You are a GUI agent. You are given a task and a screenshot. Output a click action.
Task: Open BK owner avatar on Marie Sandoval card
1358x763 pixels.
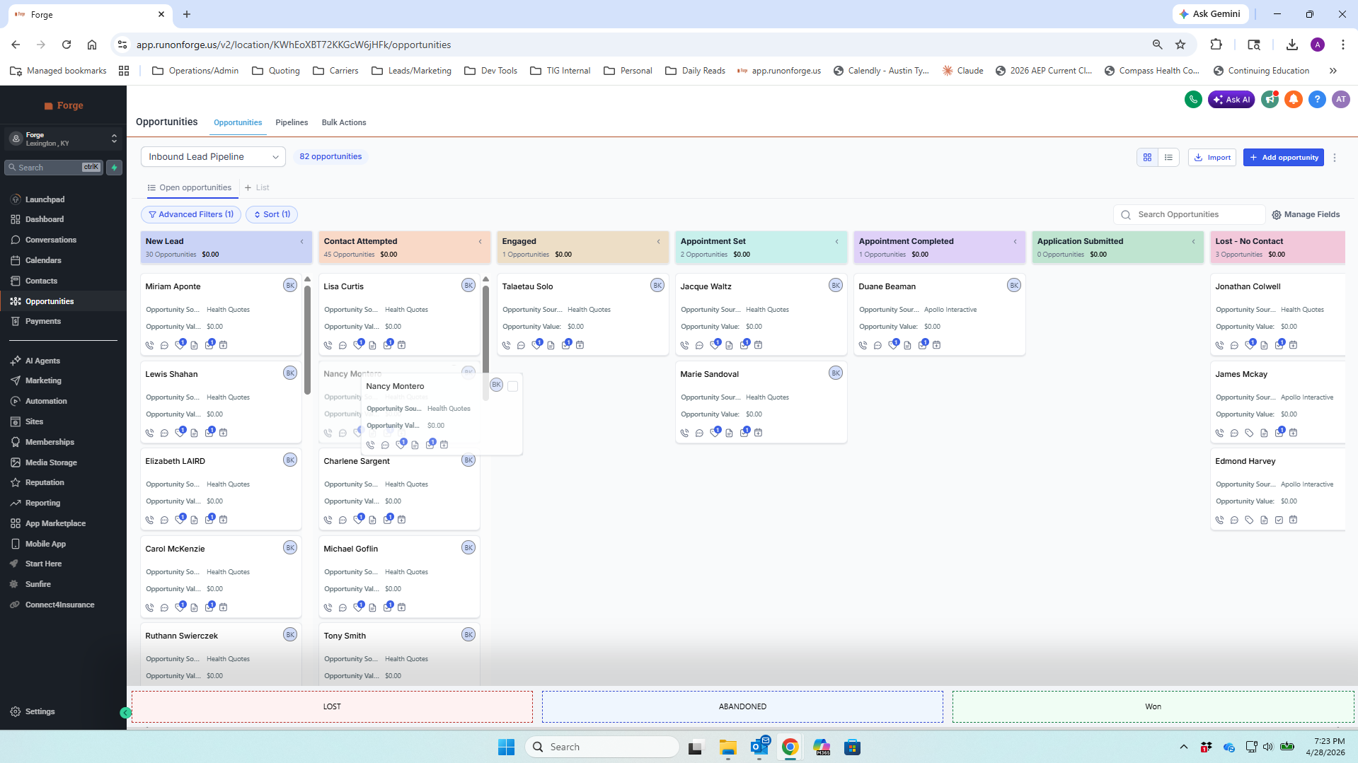pyautogui.click(x=836, y=373)
